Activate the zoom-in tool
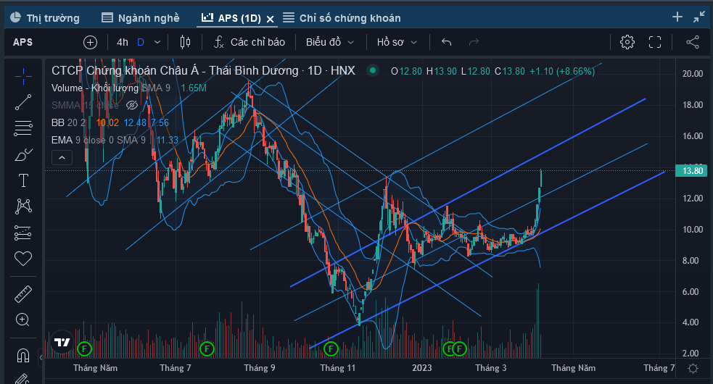Viewport: 713px width, 384px height. 23,320
